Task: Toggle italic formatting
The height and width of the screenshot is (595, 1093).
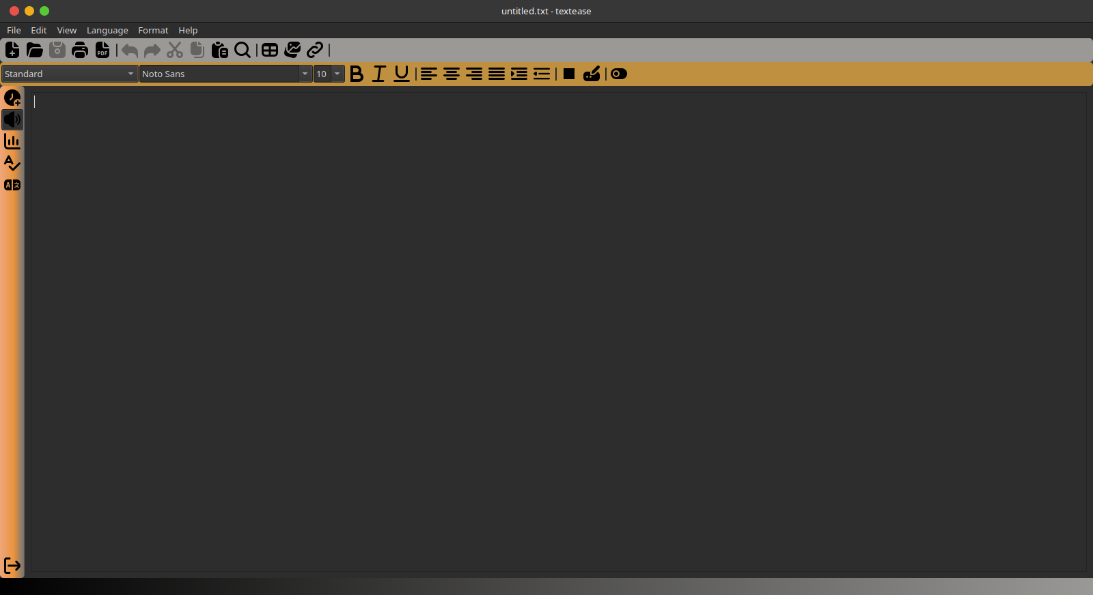Action: pos(379,74)
